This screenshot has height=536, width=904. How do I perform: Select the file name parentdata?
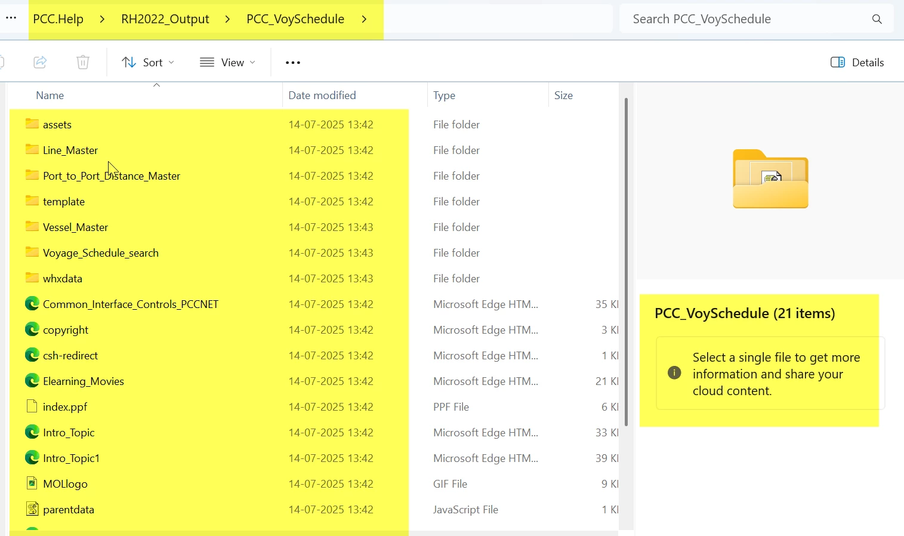[x=69, y=509]
